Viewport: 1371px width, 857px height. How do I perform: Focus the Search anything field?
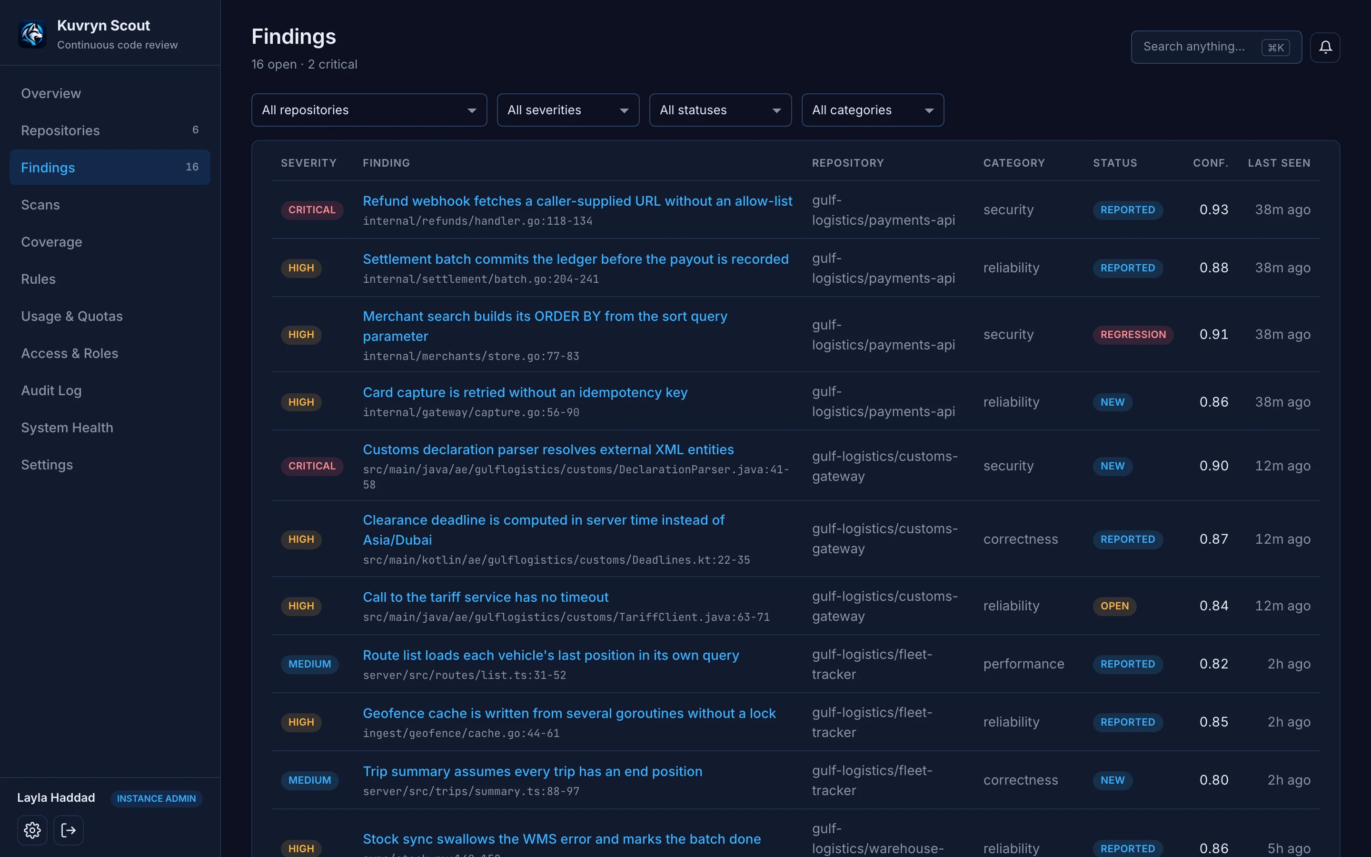1216,47
